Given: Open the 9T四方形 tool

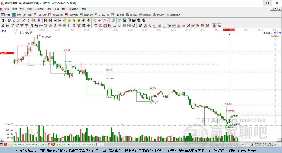Looking at the screenshot, I should click(102, 15).
